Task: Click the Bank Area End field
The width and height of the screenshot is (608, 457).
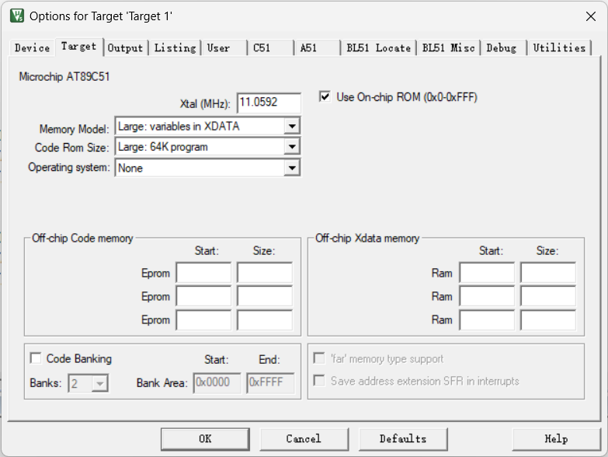Action: click(x=271, y=383)
